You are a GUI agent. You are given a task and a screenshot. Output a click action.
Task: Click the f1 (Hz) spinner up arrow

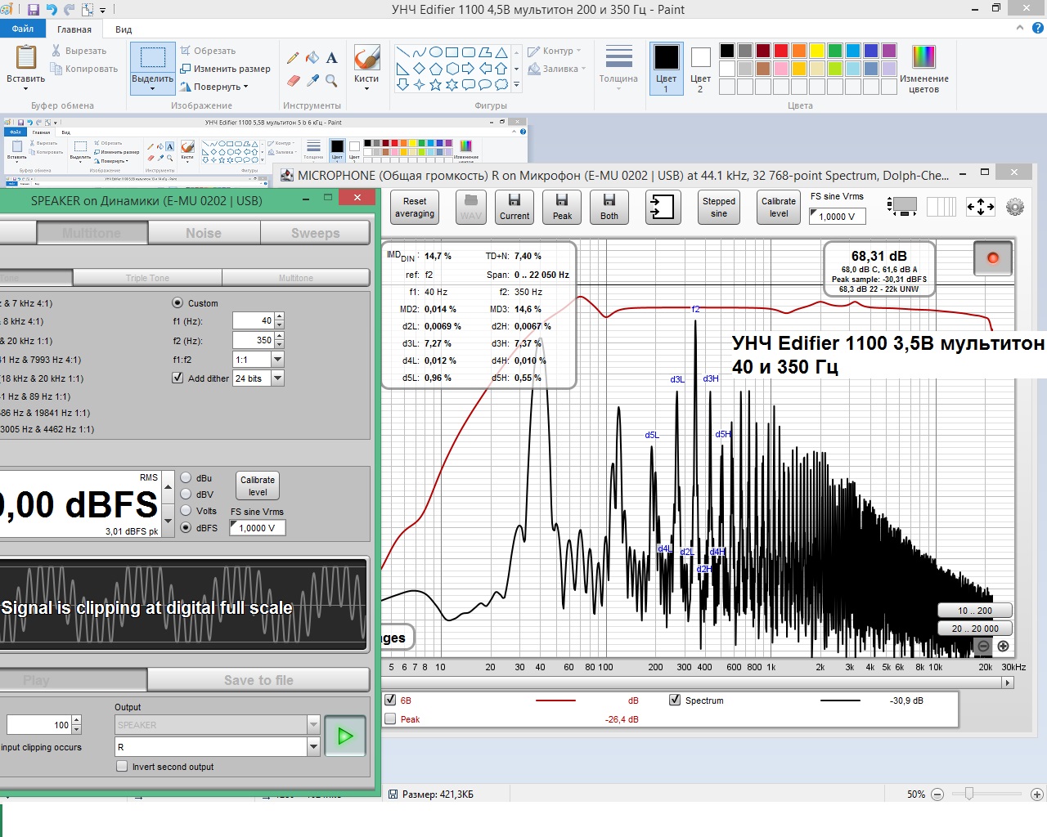click(x=280, y=317)
